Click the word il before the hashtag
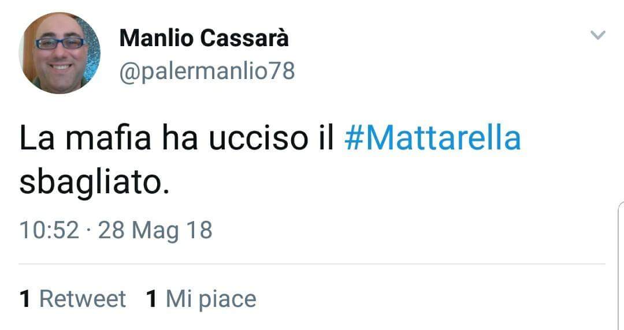 point(326,140)
